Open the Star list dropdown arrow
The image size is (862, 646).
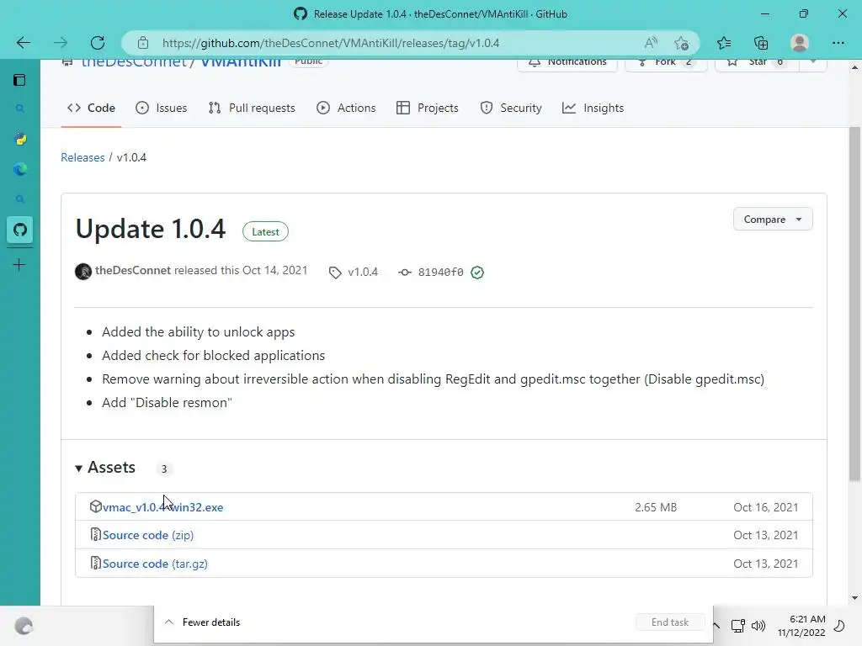(x=813, y=61)
